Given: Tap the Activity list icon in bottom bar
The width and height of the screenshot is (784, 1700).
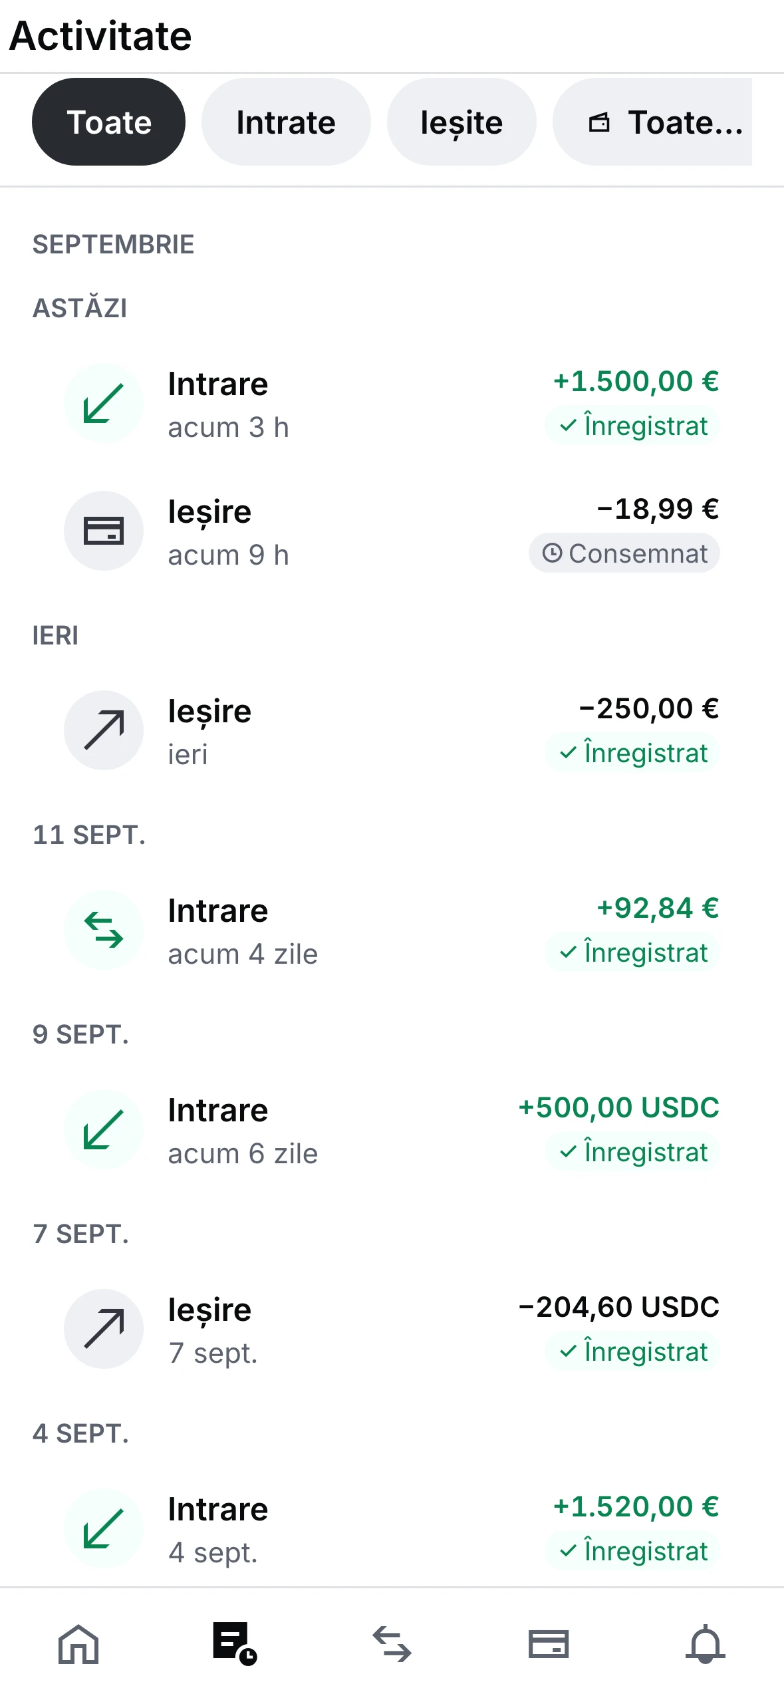Looking at the screenshot, I should 235,1644.
